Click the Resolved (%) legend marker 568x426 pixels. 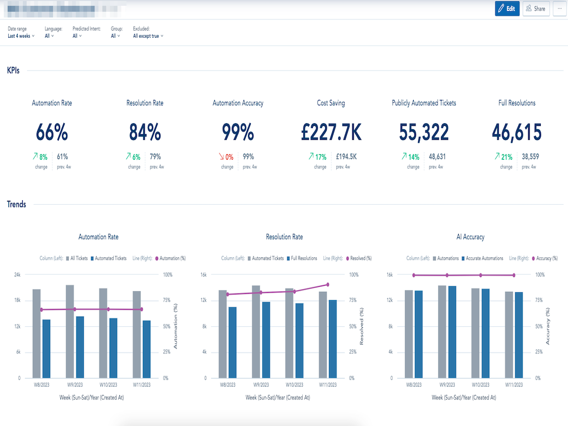(x=348, y=258)
